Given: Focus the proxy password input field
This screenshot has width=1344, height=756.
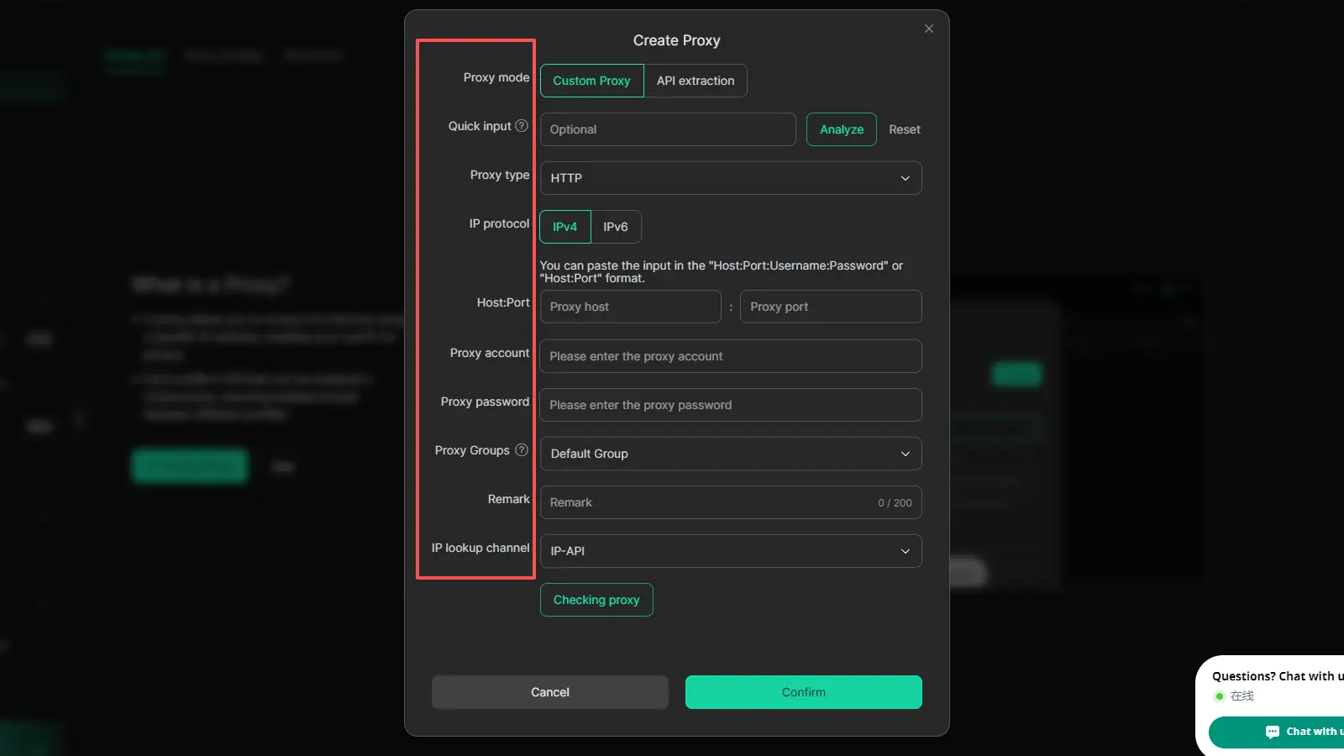Looking at the screenshot, I should pyautogui.click(x=730, y=405).
